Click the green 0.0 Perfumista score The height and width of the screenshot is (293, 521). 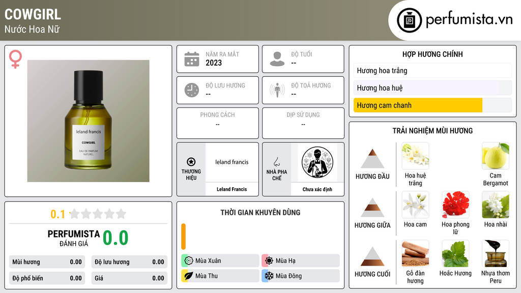tap(115, 238)
